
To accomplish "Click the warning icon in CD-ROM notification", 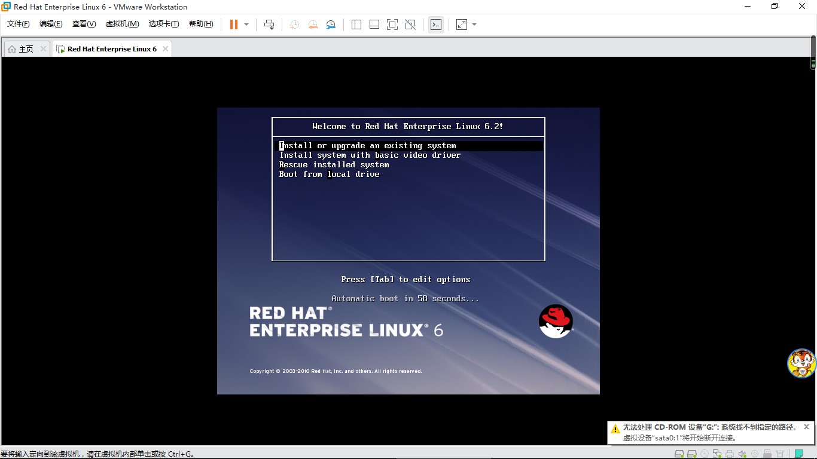I will point(615,429).
